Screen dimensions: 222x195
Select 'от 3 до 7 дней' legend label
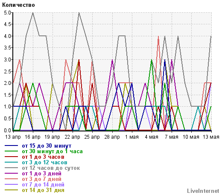click(x=42, y=179)
